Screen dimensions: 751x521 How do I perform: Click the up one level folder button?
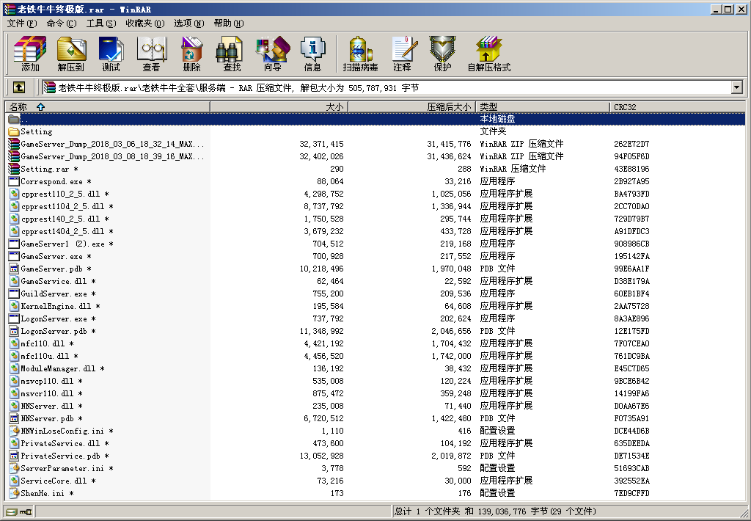click(19, 87)
